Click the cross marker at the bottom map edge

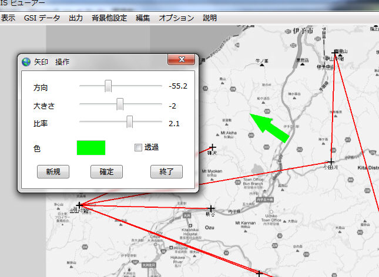(259, 273)
